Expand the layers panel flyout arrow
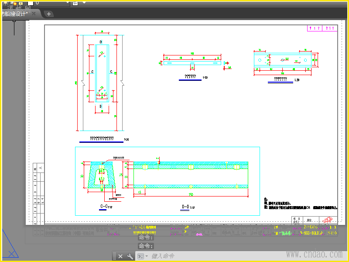The image size is (349, 262). click(84, 3)
